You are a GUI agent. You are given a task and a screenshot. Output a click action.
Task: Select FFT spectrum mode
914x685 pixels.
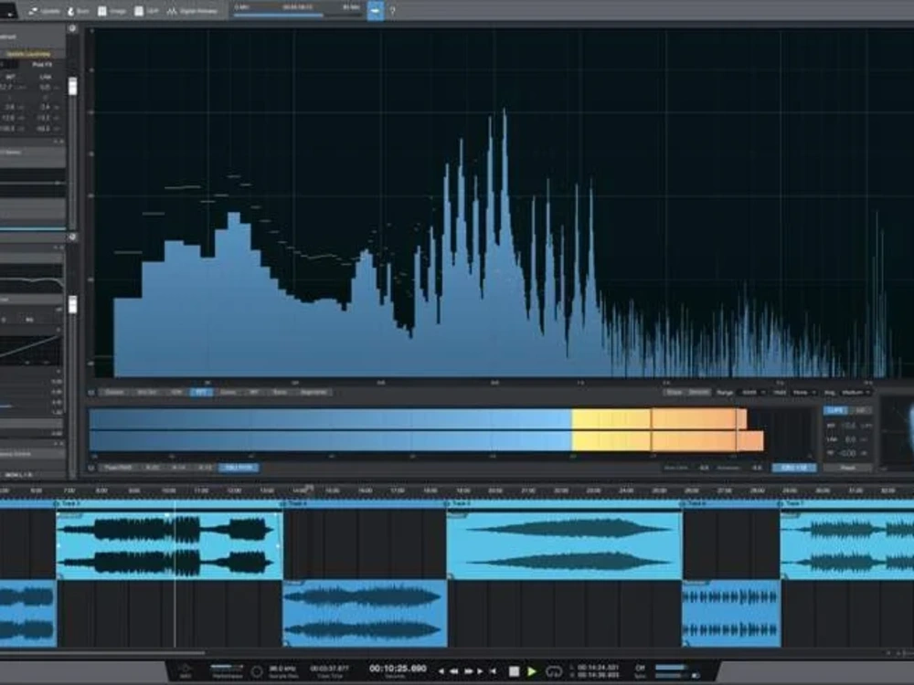click(x=201, y=393)
